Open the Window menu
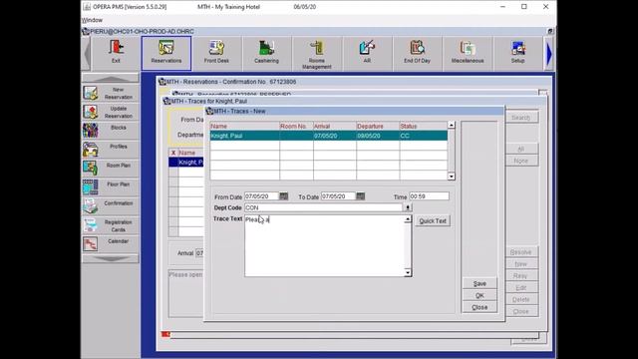638x359 pixels. point(93,20)
